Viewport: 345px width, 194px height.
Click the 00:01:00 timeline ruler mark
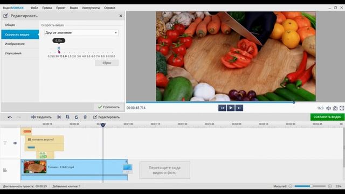pos(128,124)
